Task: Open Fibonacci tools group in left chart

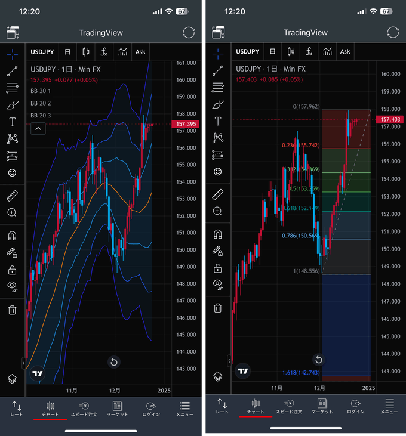Action: click(x=13, y=88)
